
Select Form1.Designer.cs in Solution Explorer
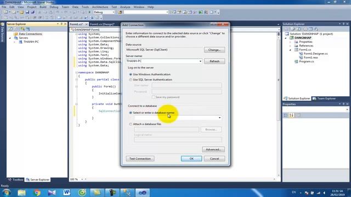pos(315,54)
